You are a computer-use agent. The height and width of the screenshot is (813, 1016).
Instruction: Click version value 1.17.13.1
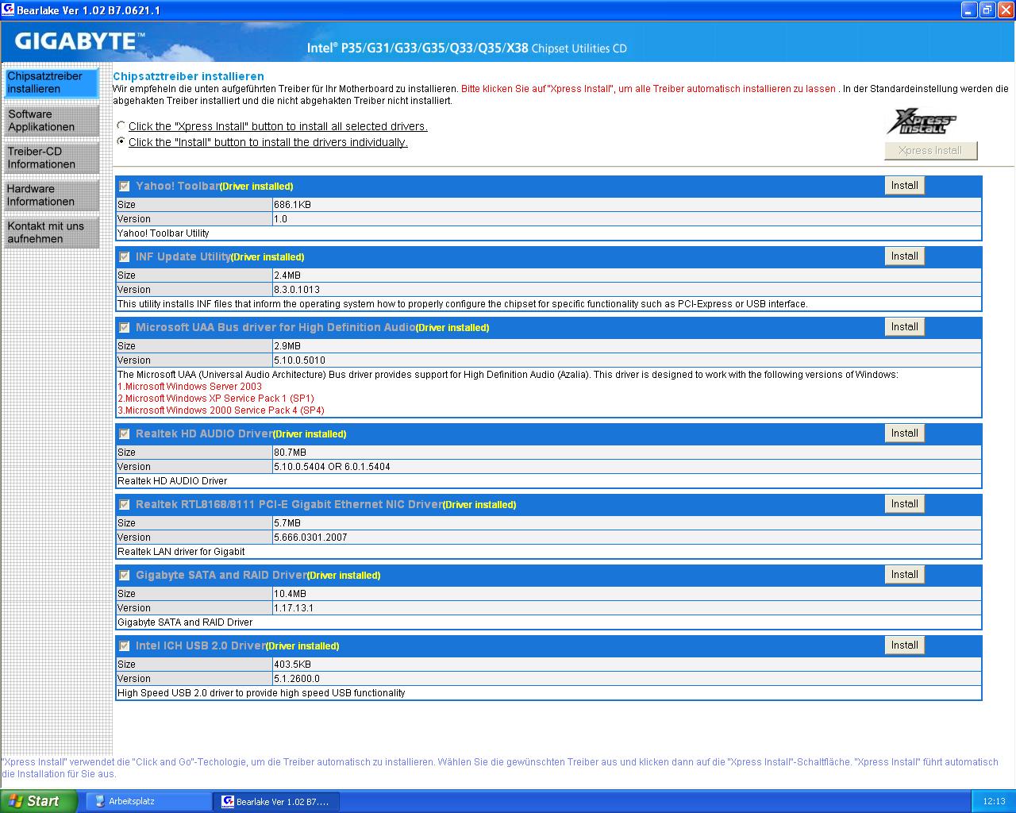pyautogui.click(x=294, y=608)
